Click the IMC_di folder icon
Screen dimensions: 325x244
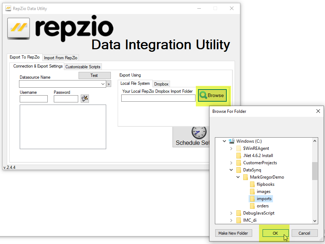pos(239,220)
